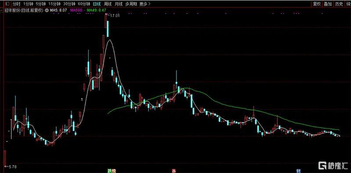351x173 pixels.
Task: Select the 5分钟 period tab
Action: 40,4
